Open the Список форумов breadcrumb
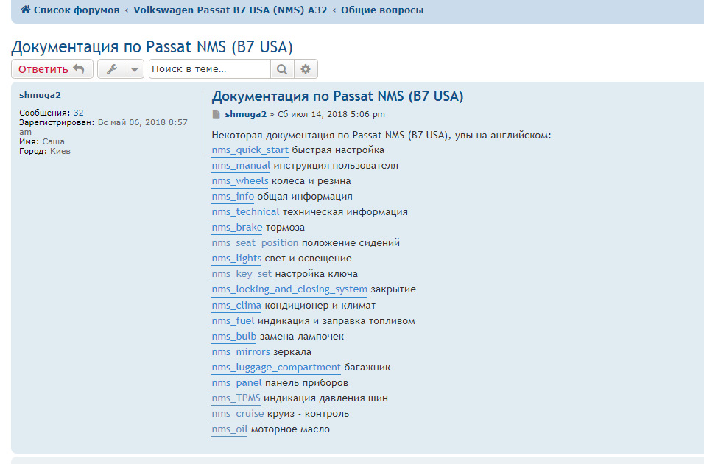Viewport: 704px width, 464px height. tap(77, 10)
